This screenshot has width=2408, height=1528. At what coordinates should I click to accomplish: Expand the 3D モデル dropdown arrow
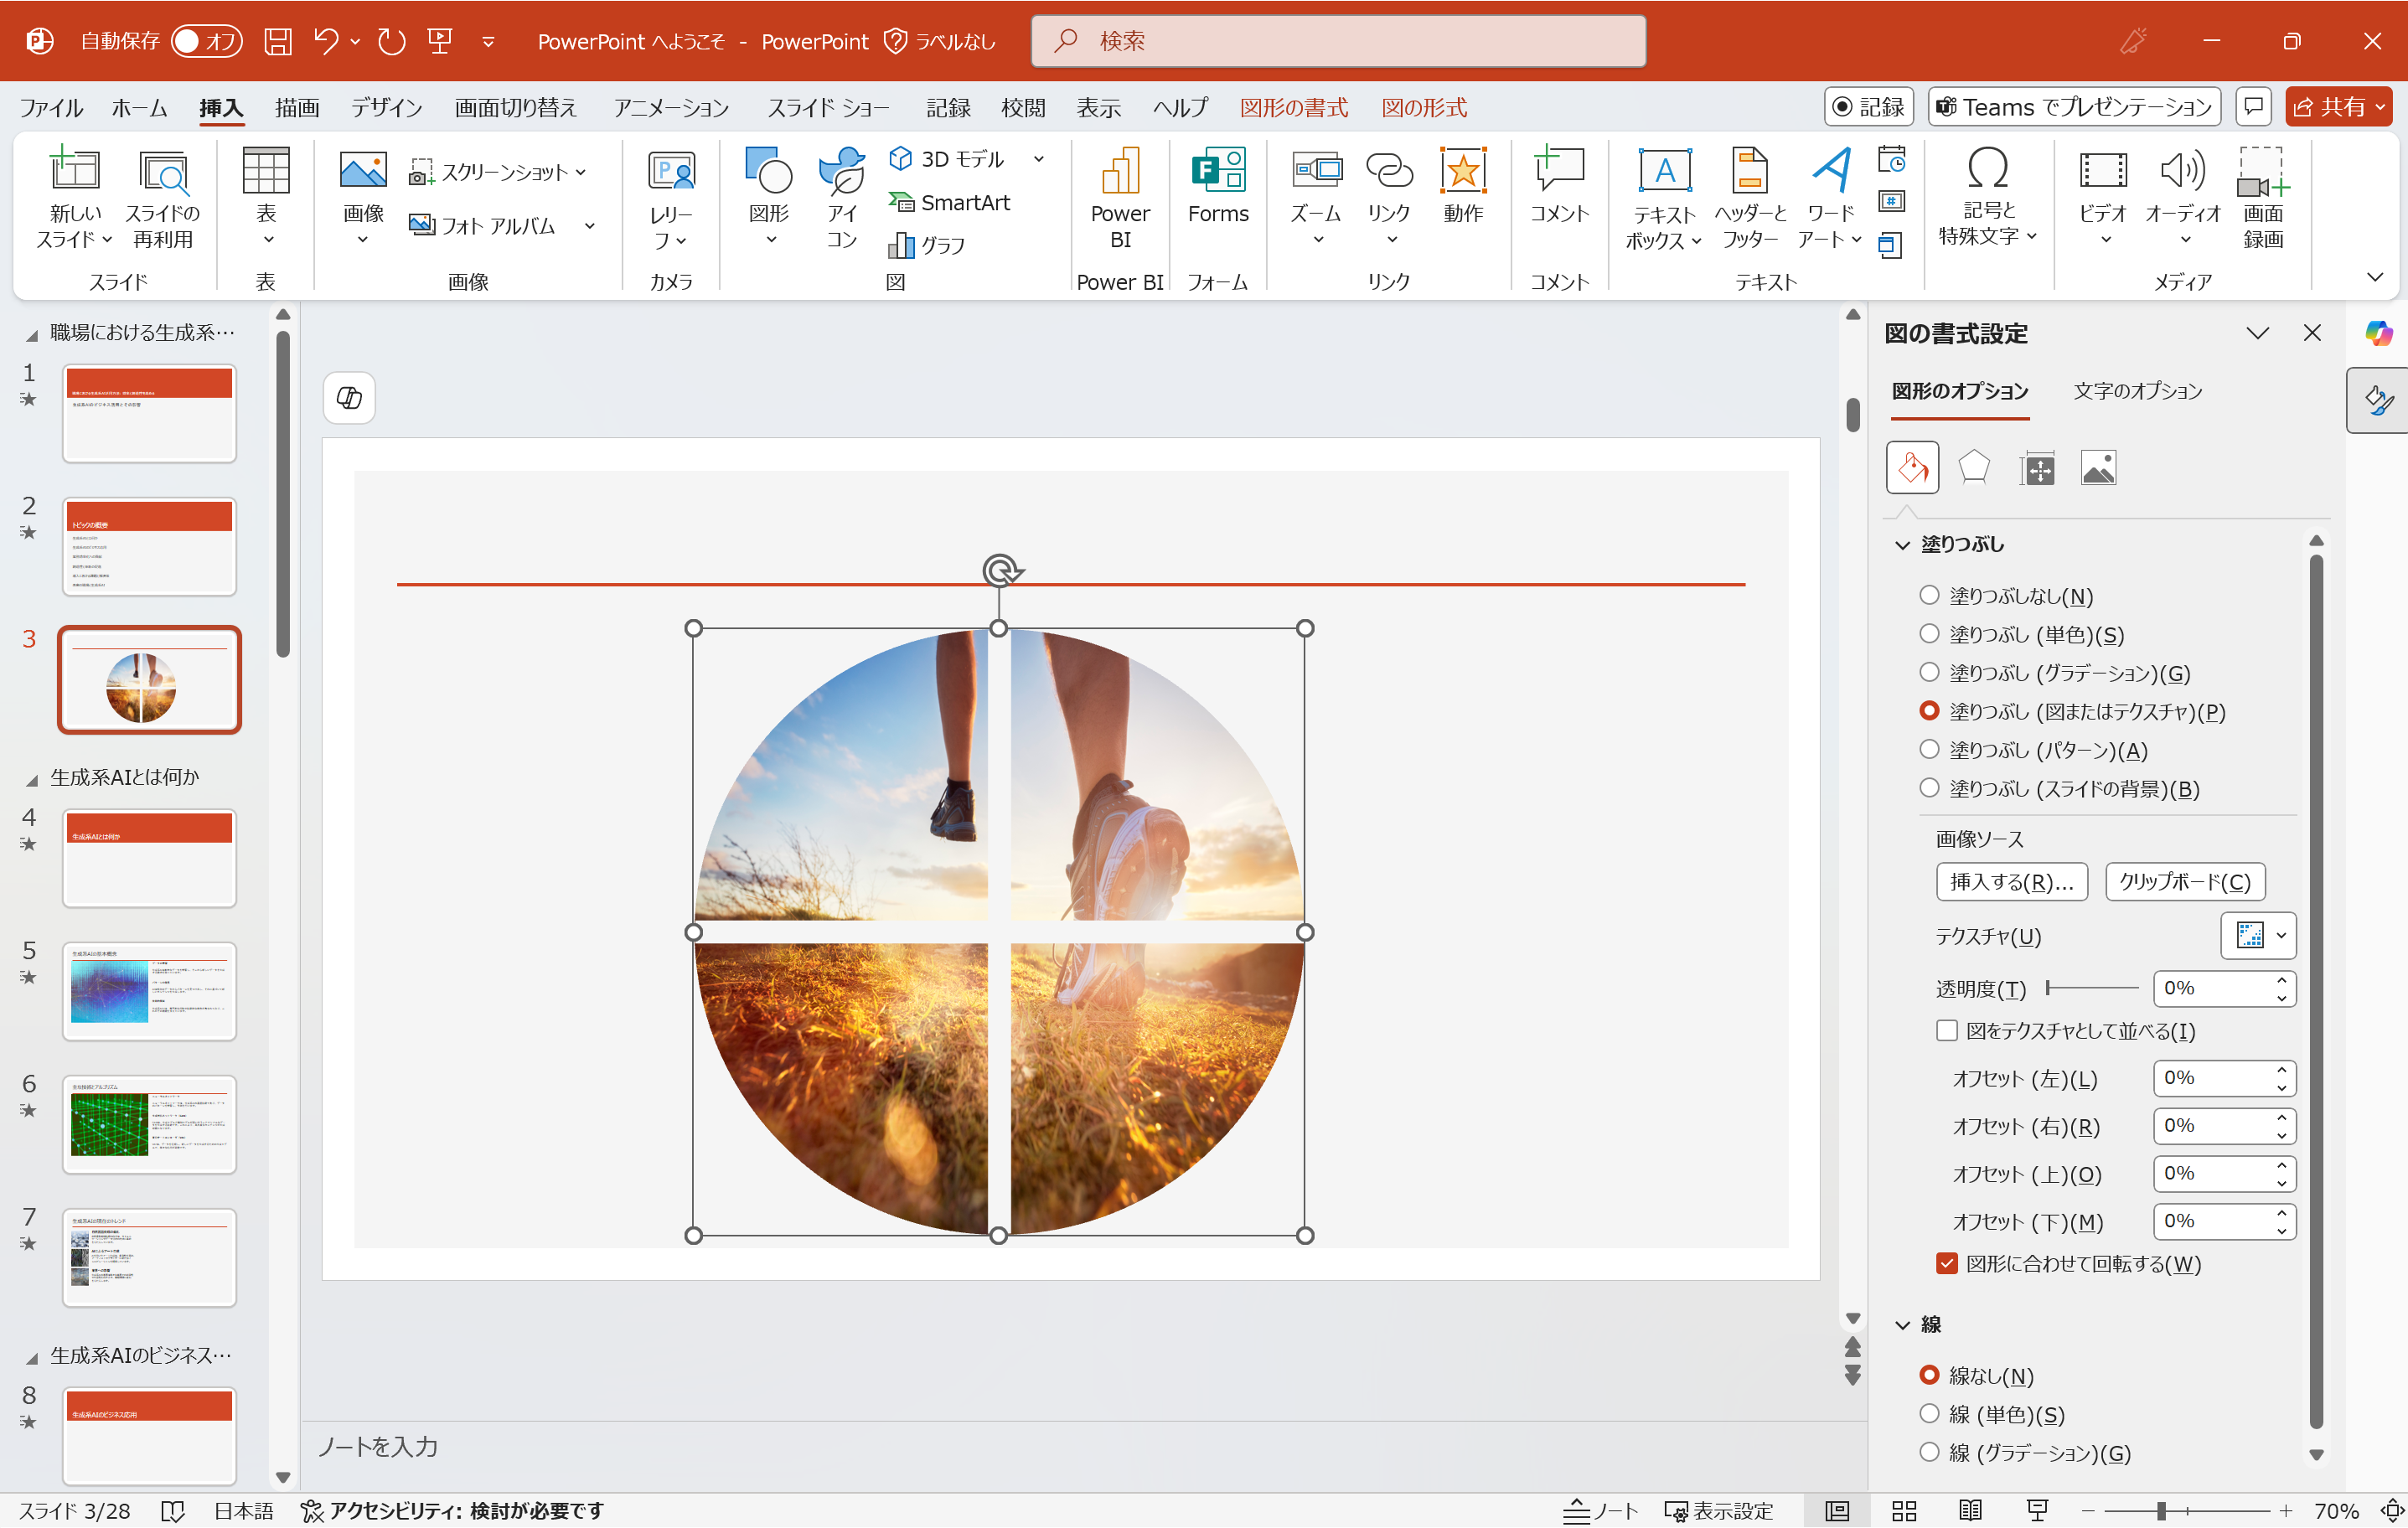point(1039,159)
